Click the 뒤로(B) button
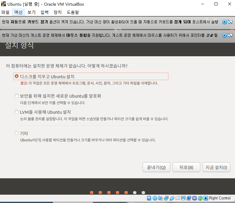 pos(186,167)
